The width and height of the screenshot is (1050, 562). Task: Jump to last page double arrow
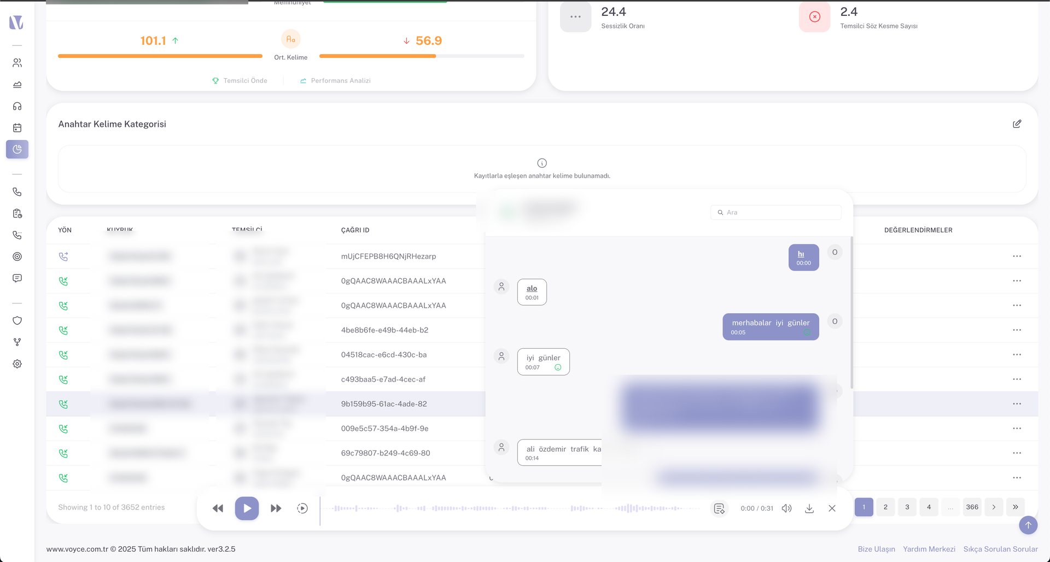(1015, 507)
